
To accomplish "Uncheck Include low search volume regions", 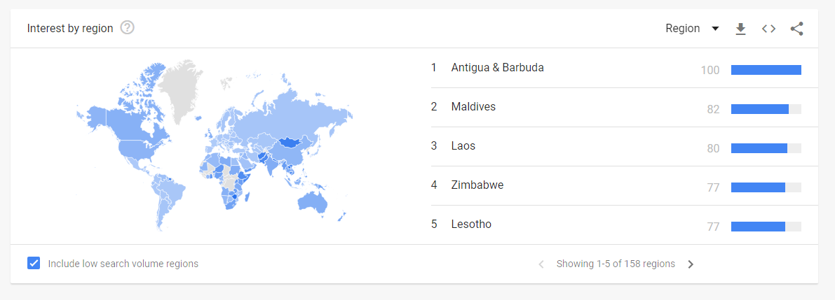I will coord(34,264).
